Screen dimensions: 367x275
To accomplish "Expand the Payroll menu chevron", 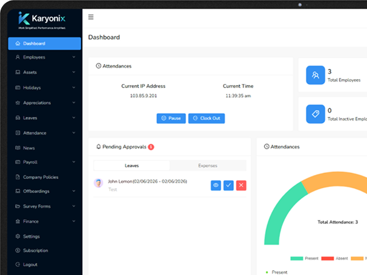I will [x=74, y=162].
